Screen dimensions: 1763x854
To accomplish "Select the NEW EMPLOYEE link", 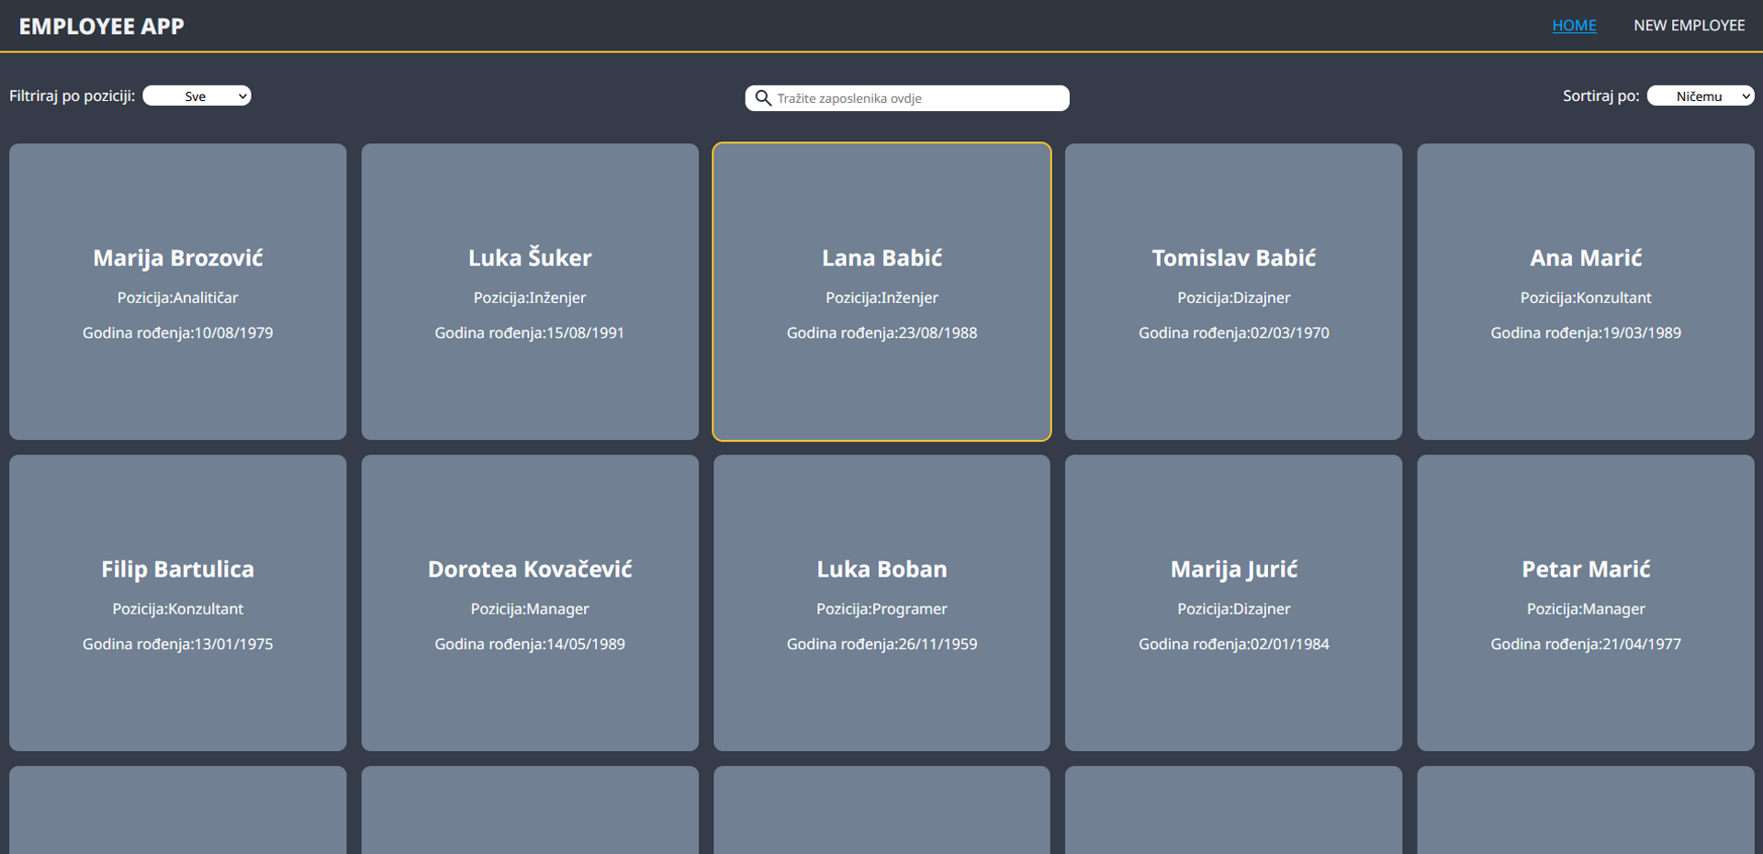I will [1690, 25].
